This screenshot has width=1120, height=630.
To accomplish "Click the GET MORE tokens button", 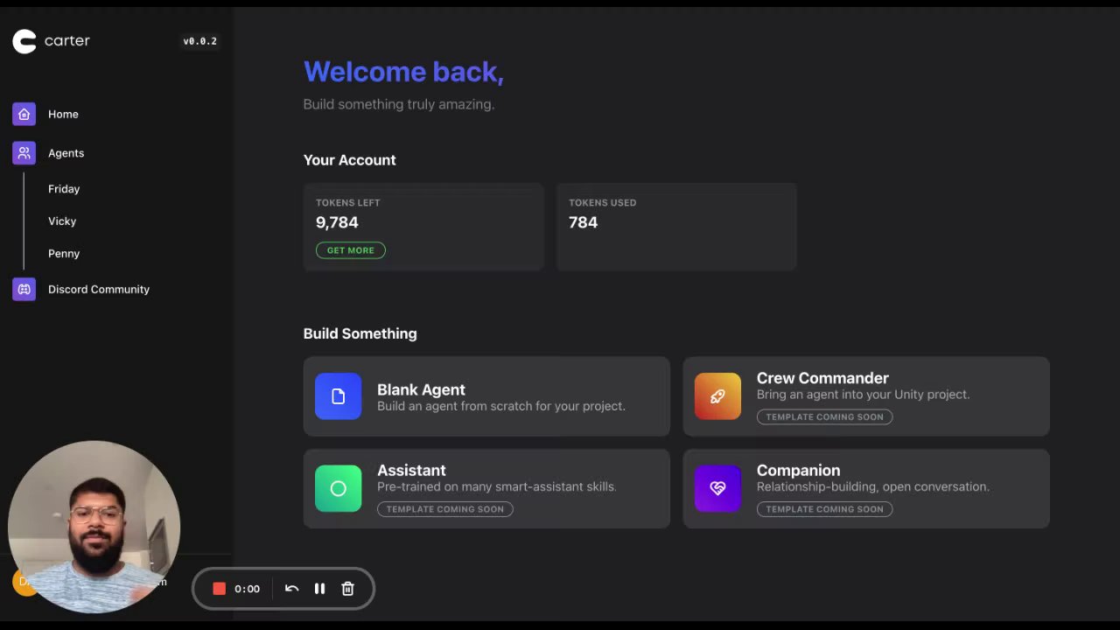I will coord(350,250).
